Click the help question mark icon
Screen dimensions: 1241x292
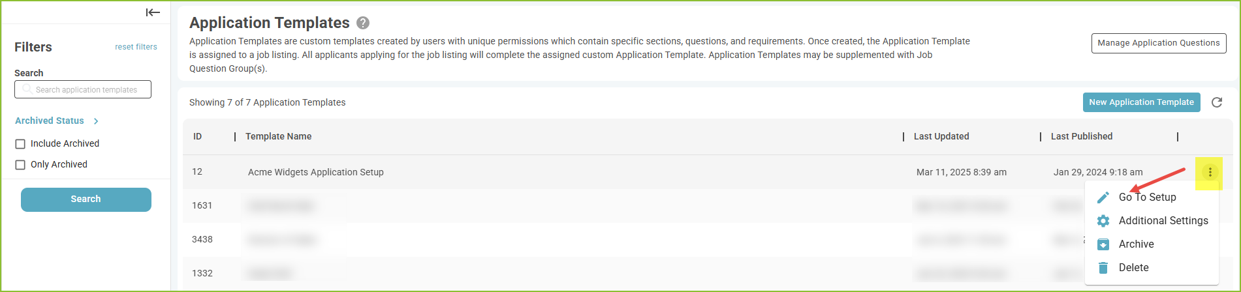tap(363, 23)
